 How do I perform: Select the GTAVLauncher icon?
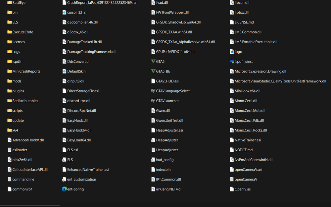pyautogui.click(x=153, y=101)
